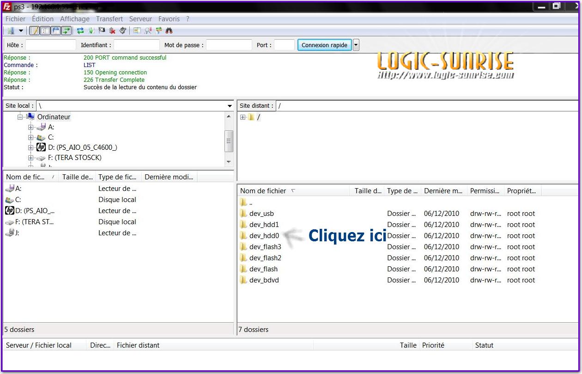Viewport: 582px width, 374px height.
Task: Open the Site local path dropdown
Action: coord(230,106)
